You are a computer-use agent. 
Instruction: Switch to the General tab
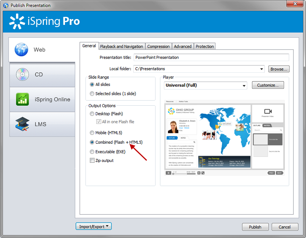89,46
